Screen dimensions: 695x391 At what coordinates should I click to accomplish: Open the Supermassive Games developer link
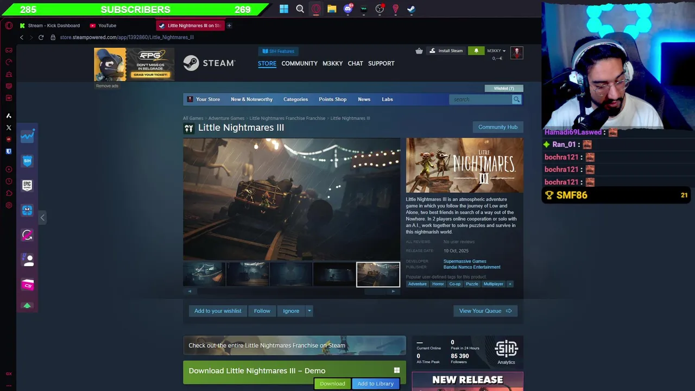click(x=465, y=261)
